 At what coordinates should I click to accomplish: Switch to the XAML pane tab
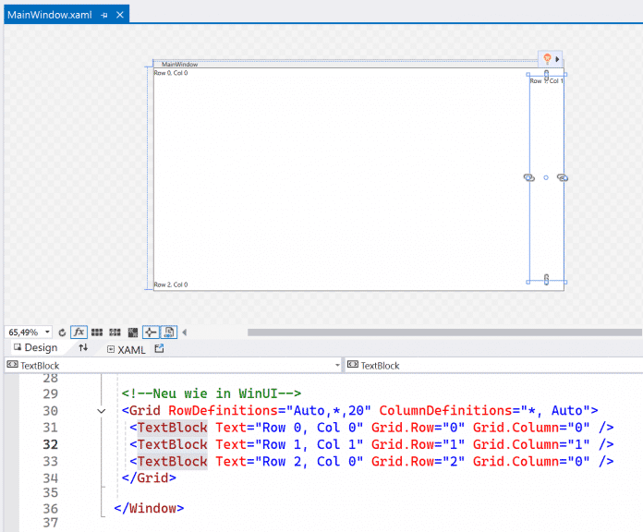127,350
